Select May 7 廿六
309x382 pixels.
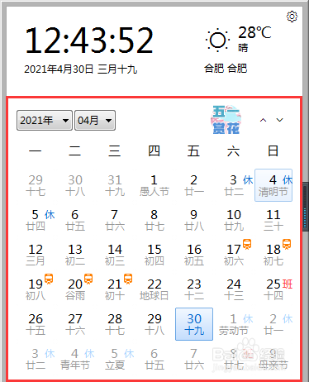[194, 359]
